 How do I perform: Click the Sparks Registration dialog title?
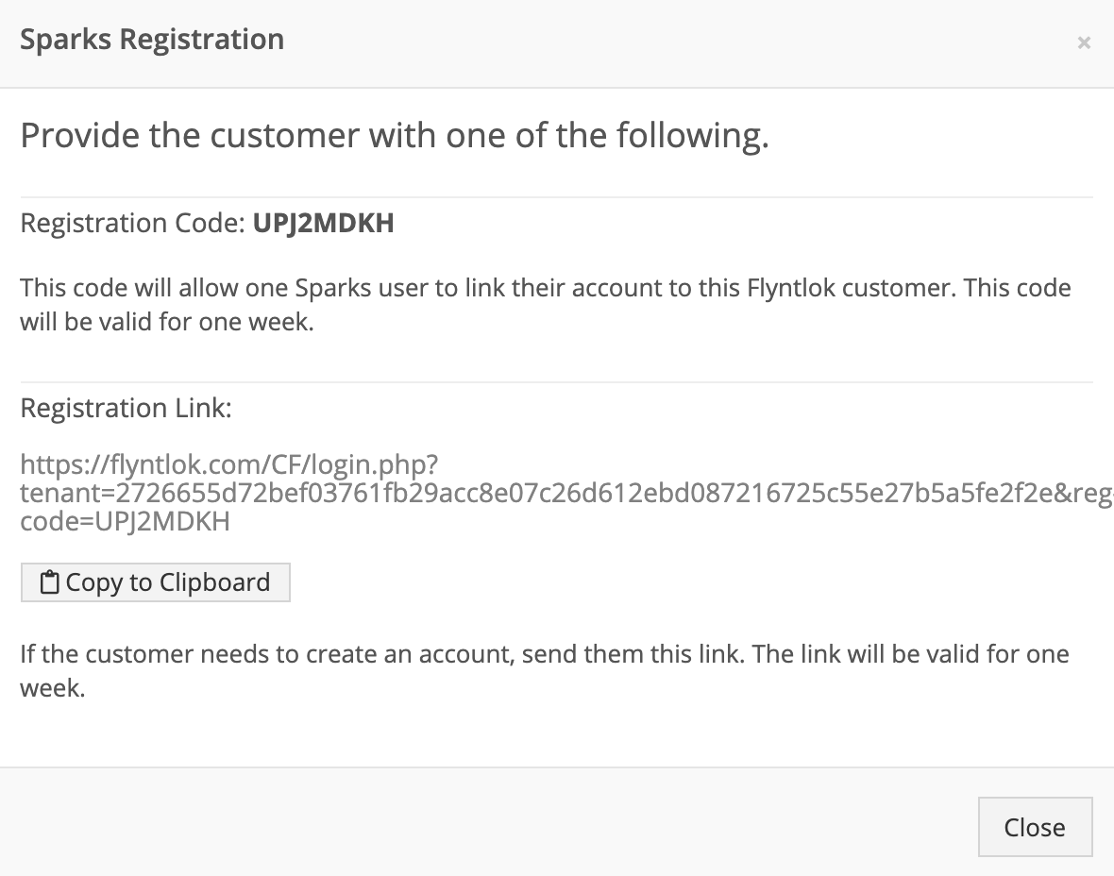pos(152,40)
